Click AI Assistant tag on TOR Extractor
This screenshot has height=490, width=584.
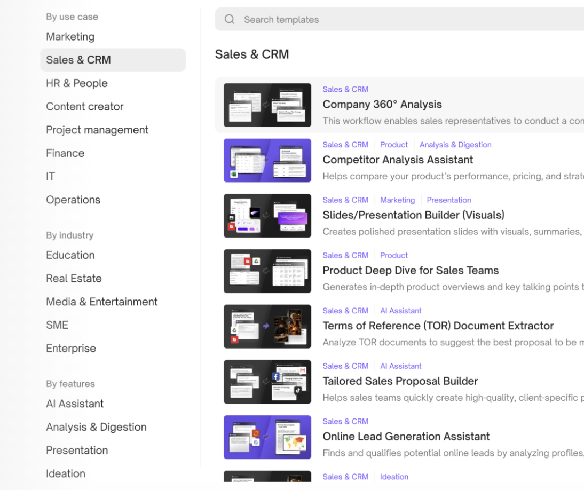point(400,311)
